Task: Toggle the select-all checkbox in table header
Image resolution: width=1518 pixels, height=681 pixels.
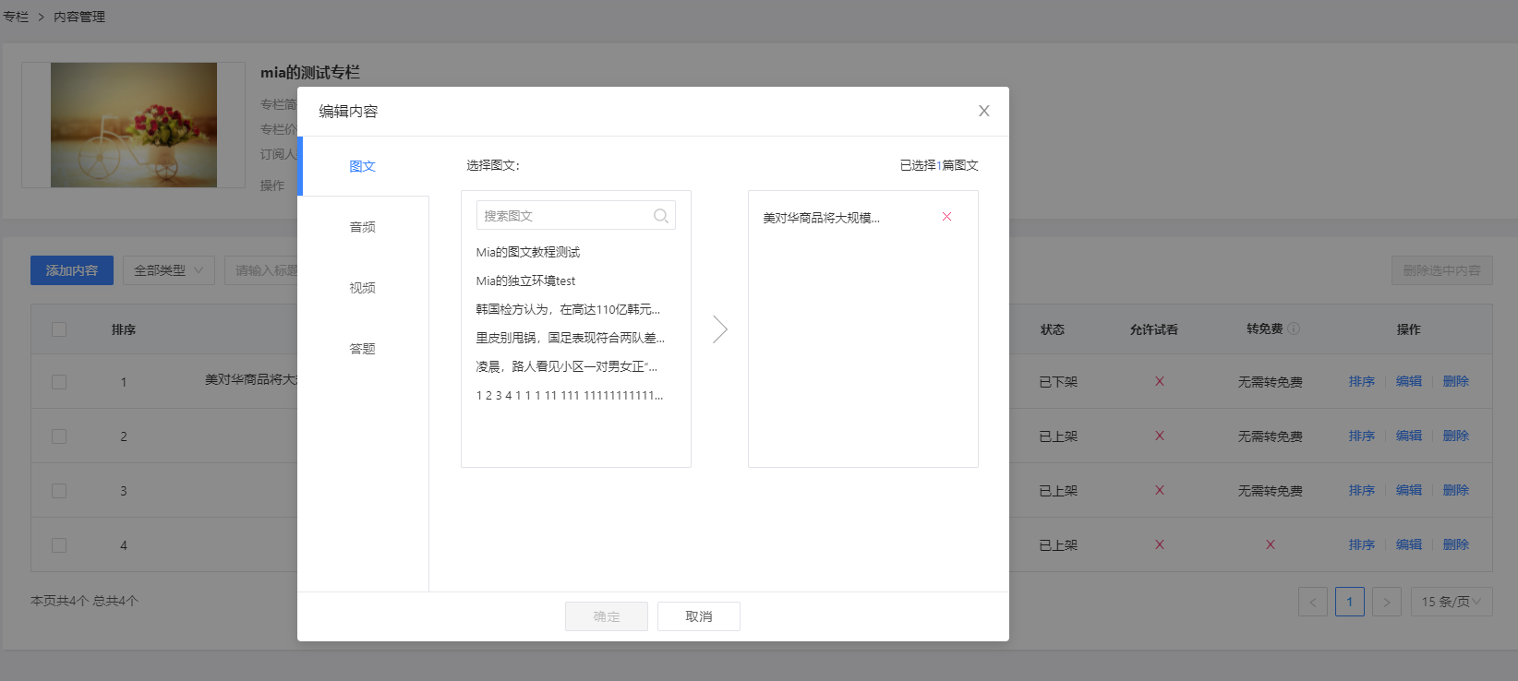Action: pyautogui.click(x=59, y=329)
